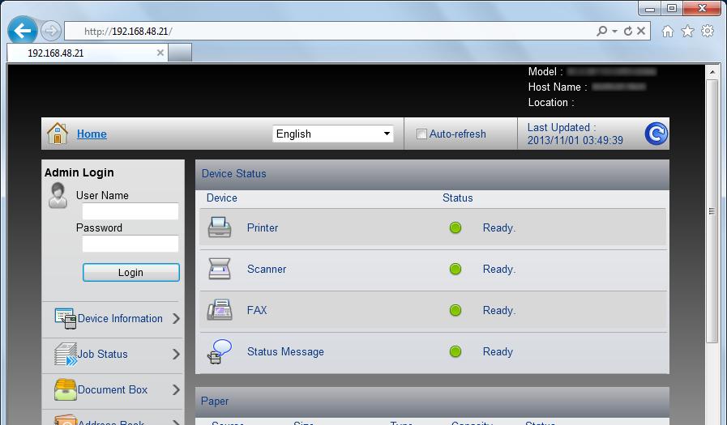
Task: Click the house icon beside Home
Action: [58, 134]
